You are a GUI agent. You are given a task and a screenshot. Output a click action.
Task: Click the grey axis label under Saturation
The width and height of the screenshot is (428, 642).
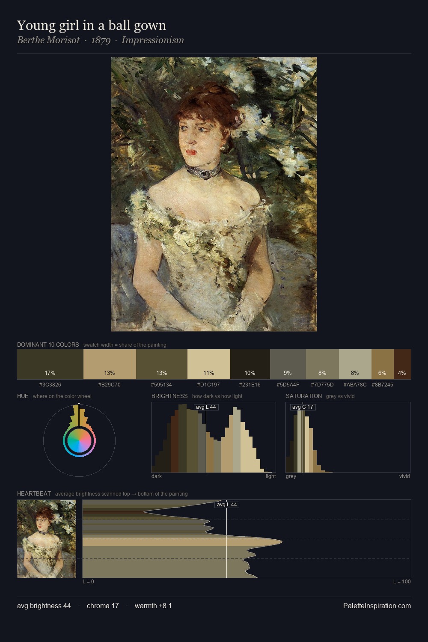pos(291,476)
